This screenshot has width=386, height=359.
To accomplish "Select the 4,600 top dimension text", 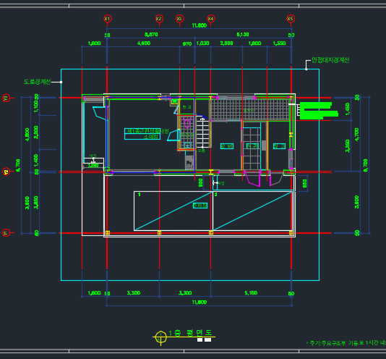I will (144, 43).
